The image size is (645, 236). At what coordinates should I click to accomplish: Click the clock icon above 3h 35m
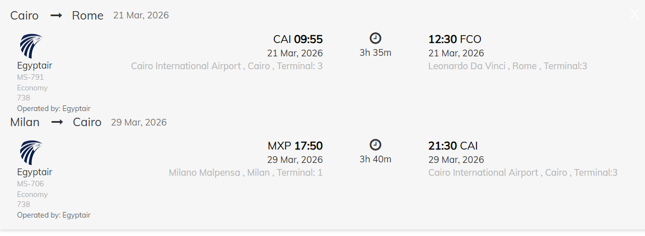(x=376, y=38)
